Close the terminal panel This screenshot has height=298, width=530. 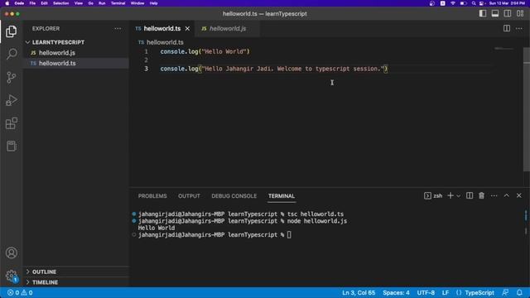(x=519, y=195)
